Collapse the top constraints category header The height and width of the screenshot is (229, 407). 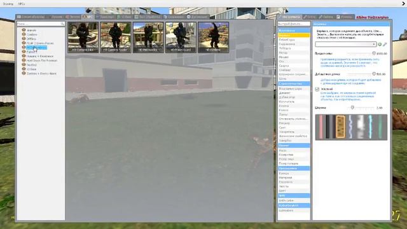tap(294, 31)
